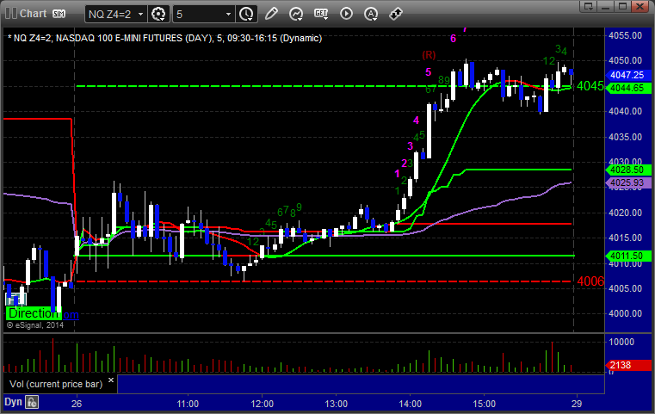Image resolution: width=655 pixels, height=414 pixels.
Task: Open the 5 interval dropdown
Action: pyautogui.click(x=204, y=15)
